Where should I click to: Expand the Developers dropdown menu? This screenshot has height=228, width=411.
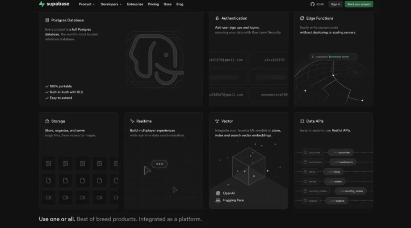pyautogui.click(x=111, y=4)
